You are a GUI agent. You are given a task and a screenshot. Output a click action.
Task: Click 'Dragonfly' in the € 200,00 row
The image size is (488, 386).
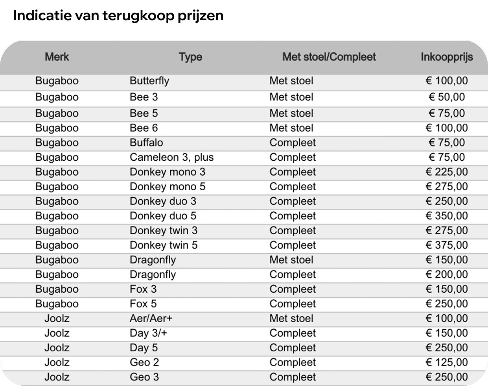pos(153,275)
